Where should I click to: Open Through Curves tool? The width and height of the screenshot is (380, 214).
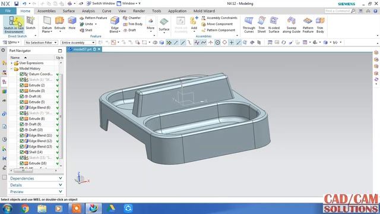(249, 24)
